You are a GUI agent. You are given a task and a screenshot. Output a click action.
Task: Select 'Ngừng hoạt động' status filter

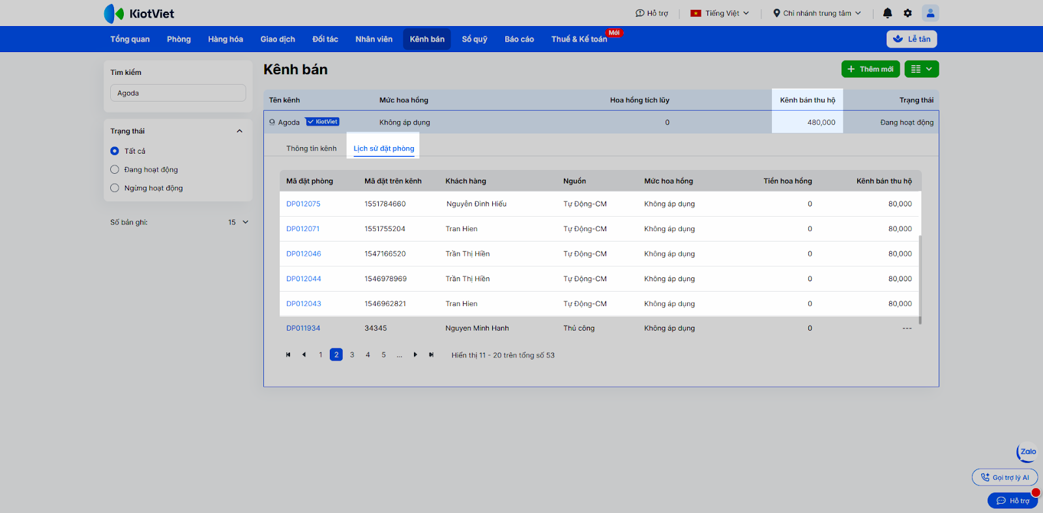115,188
